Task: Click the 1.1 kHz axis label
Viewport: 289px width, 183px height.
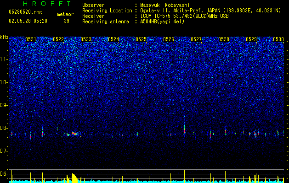Action: pos(4,59)
